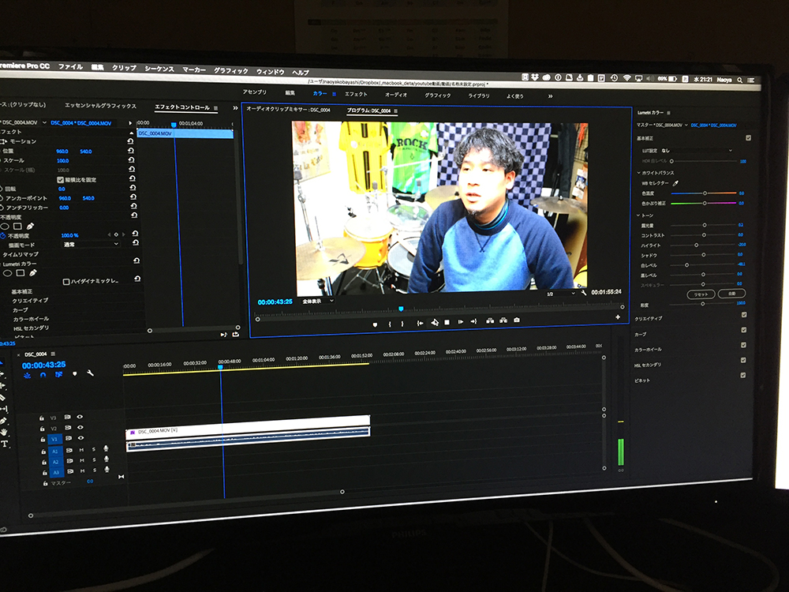Switch to エフェクト workspace tab
This screenshot has width=789, height=592.
coord(356,94)
